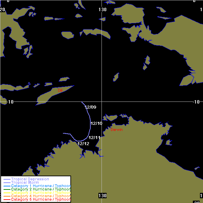Click the Category 3 Hurricane legend entry
Viewport: 203px width, 203px height.
[x=41, y=193]
